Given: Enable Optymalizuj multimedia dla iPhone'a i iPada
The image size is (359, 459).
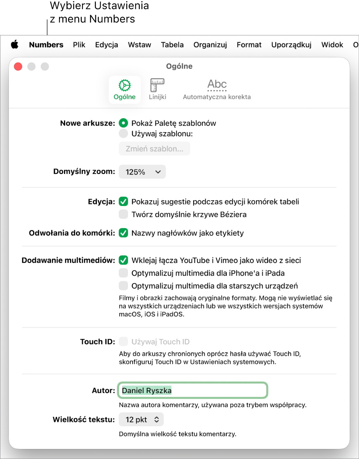Looking at the screenshot, I should click(x=123, y=273).
